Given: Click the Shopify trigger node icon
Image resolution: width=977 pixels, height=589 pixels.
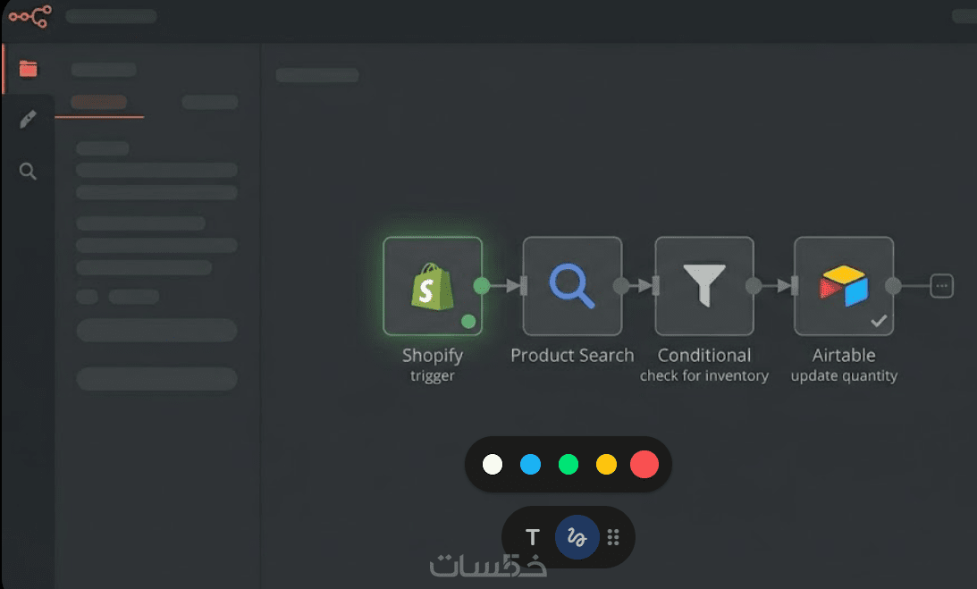Looking at the screenshot, I should (433, 286).
